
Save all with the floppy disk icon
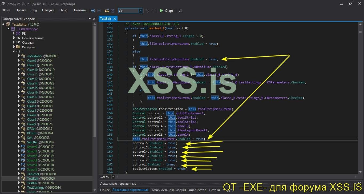(113, 11)
